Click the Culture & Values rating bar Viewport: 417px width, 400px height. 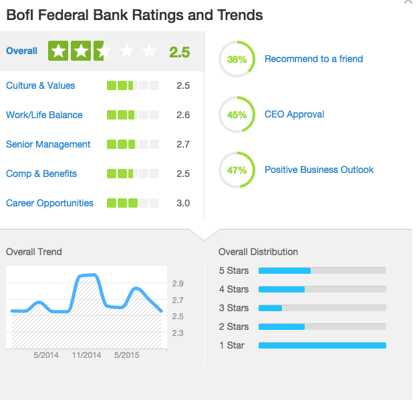click(x=133, y=85)
